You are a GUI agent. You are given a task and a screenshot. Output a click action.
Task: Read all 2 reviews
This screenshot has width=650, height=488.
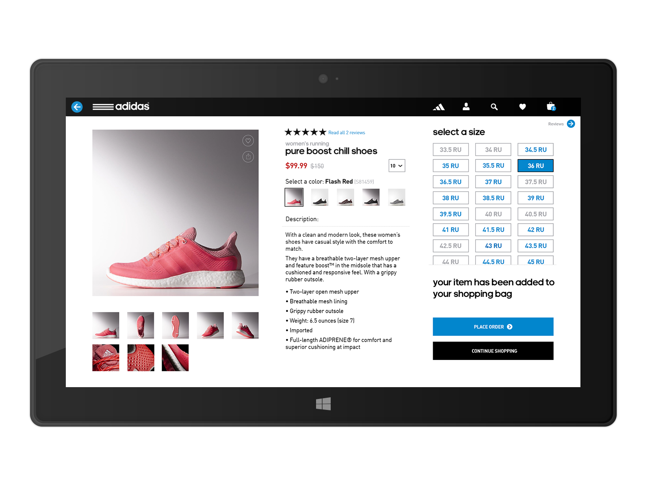(x=347, y=133)
